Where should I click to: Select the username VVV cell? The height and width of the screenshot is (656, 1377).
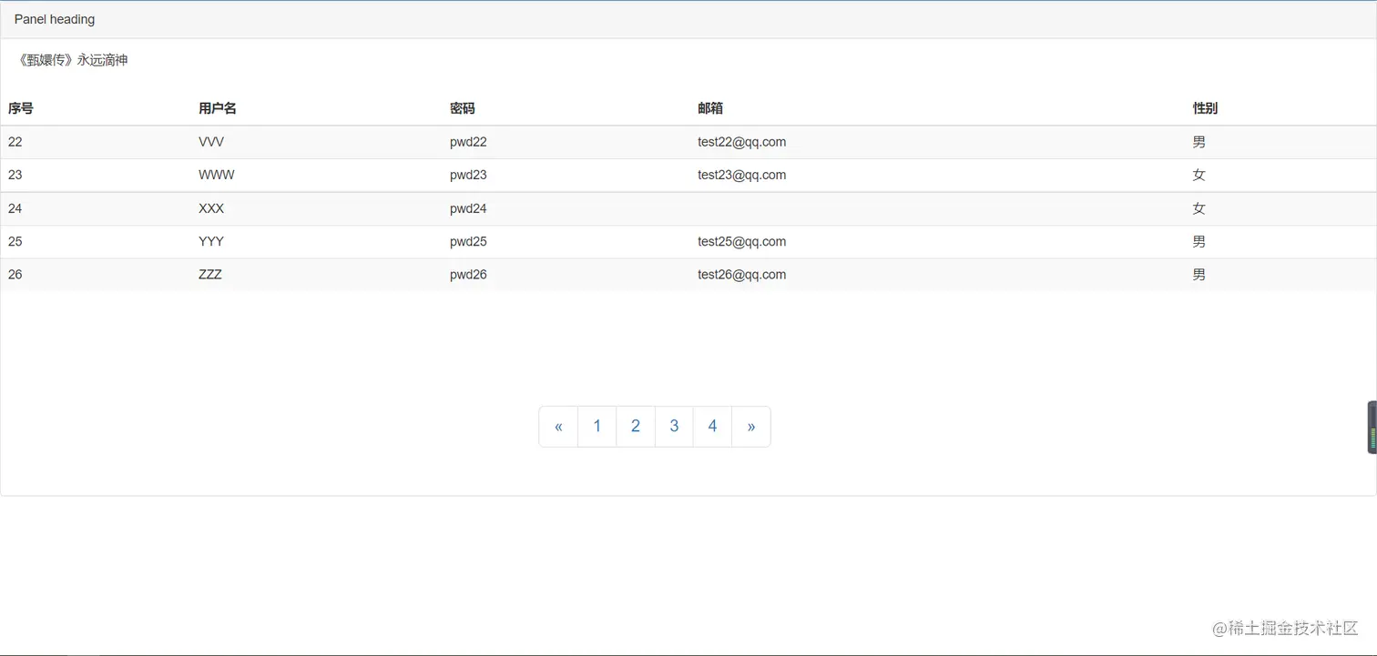click(211, 142)
